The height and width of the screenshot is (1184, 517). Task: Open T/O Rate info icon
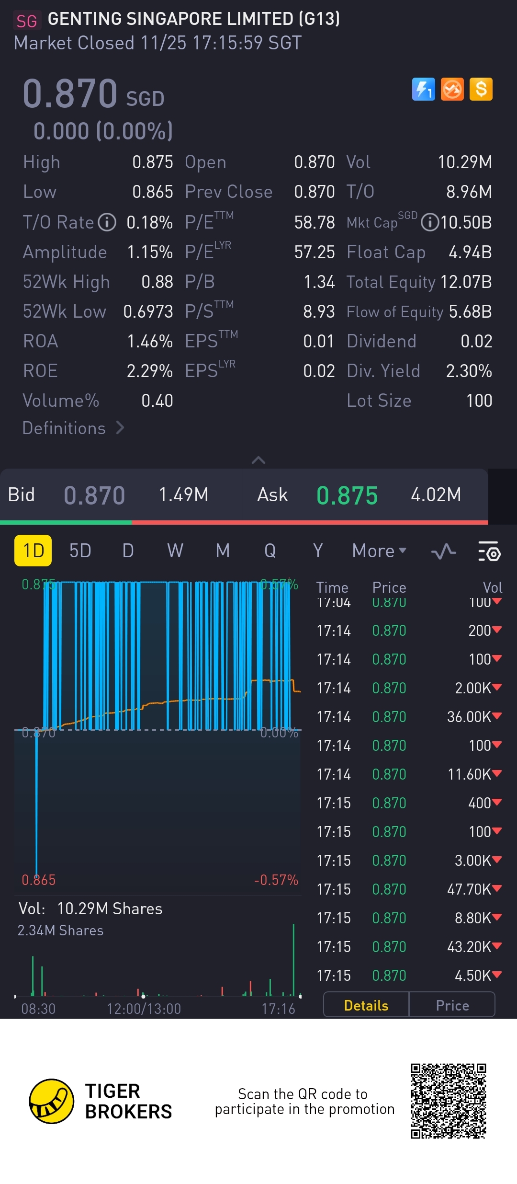[x=107, y=222]
